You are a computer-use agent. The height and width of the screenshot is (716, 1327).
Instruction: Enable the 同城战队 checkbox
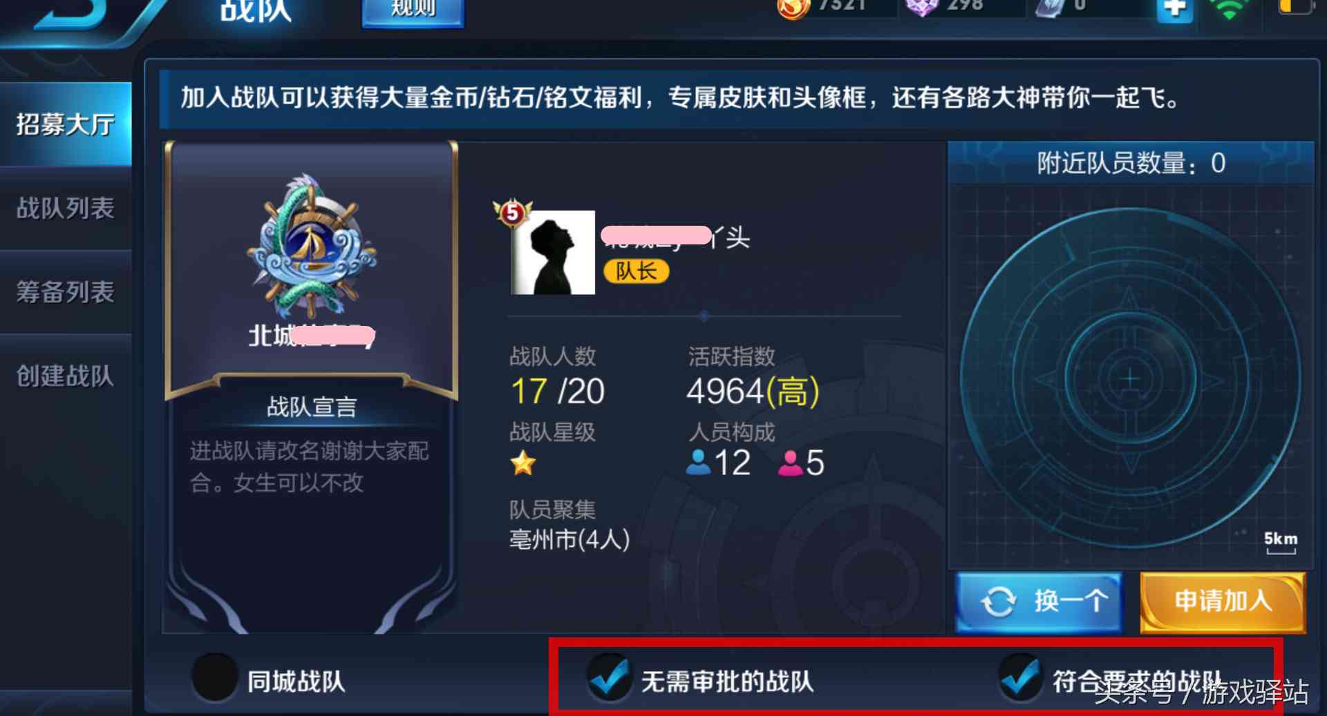[215, 677]
